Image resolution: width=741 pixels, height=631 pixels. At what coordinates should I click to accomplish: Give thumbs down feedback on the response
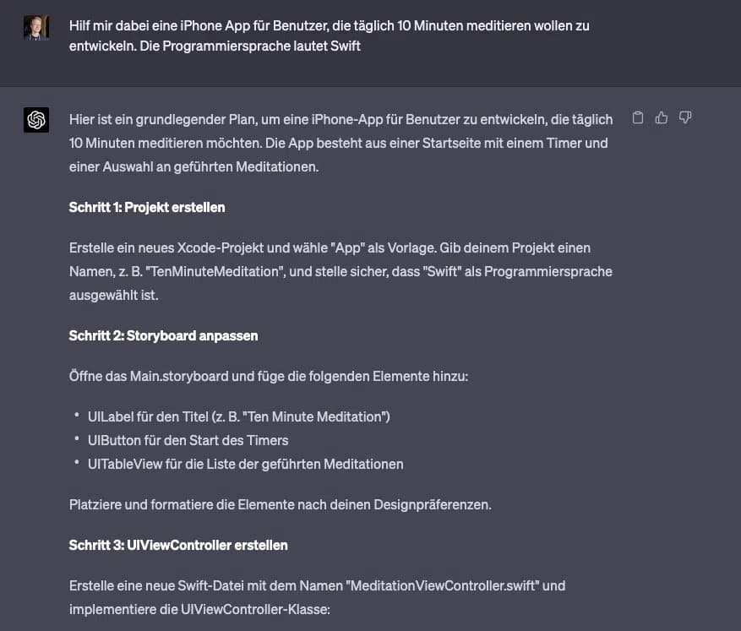pyautogui.click(x=685, y=118)
